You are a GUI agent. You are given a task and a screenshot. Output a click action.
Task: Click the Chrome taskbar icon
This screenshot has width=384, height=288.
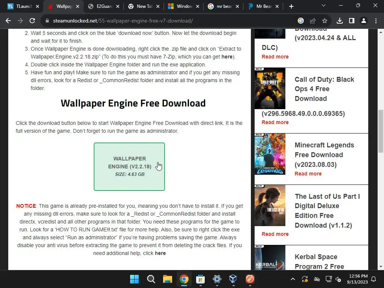[184, 279]
